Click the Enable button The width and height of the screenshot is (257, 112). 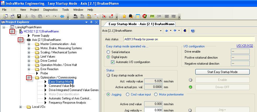click(223, 80)
